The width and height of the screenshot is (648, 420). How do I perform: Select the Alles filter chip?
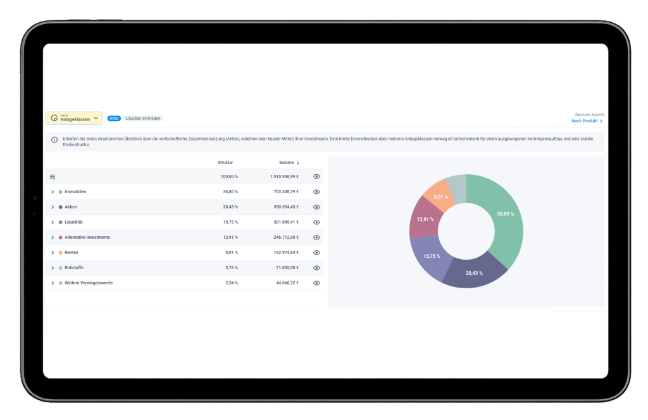click(114, 118)
